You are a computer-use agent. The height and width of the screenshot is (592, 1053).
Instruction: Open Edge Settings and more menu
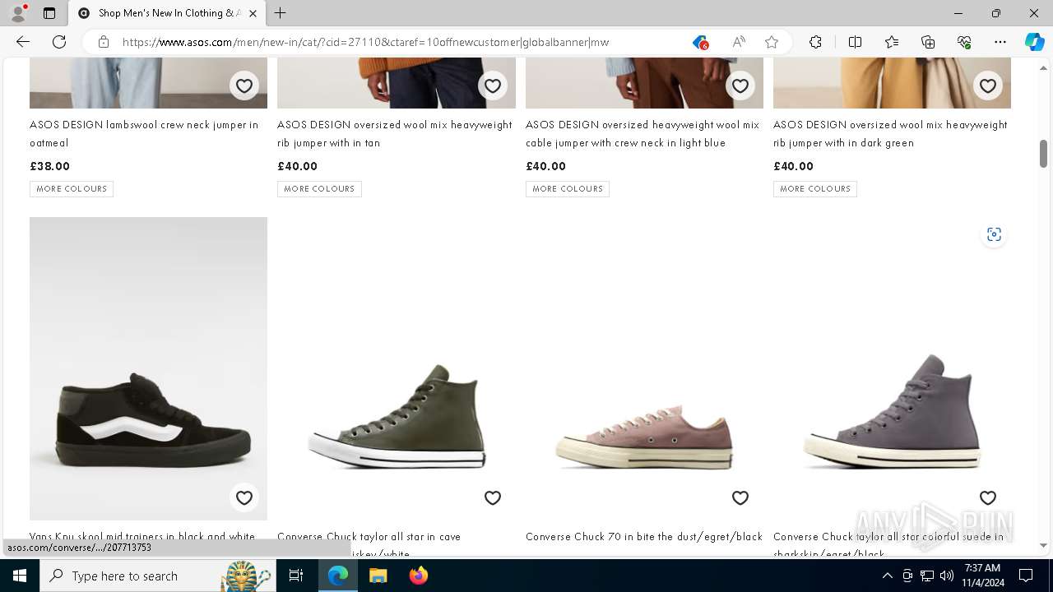1000,42
